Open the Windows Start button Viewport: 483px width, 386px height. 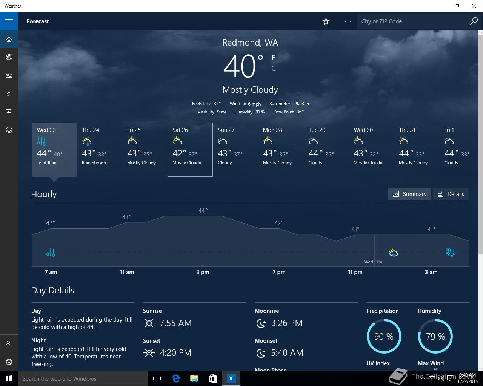point(9,378)
